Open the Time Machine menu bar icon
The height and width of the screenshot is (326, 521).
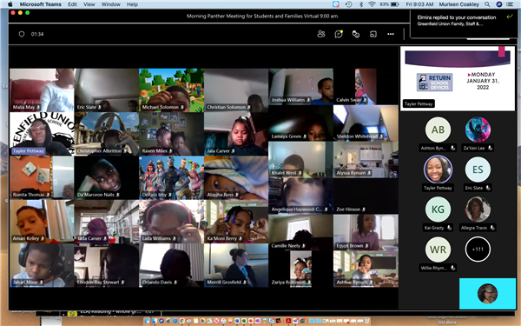(348, 4)
